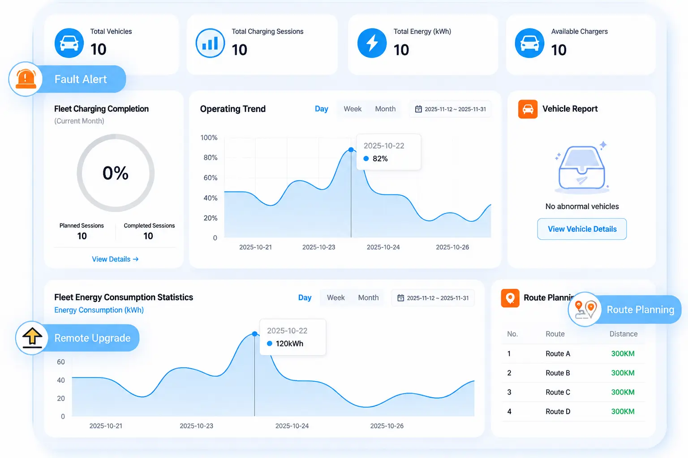Click the View Vehicle Details button
Image resolution: width=688 pixels, height=458 pixels.
(x=582, y=229)
